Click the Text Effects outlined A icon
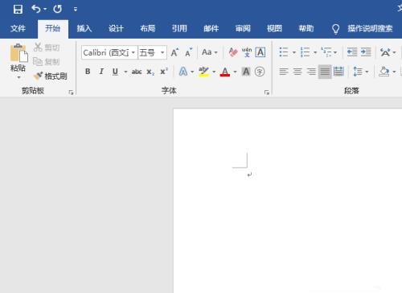Image resolution: width=402 pixels, height=293 pixels. click(x=183, y=72)
